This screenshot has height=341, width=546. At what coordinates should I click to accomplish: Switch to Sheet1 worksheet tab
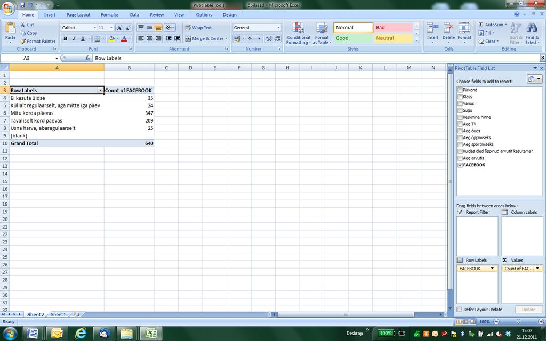(58, 314)
